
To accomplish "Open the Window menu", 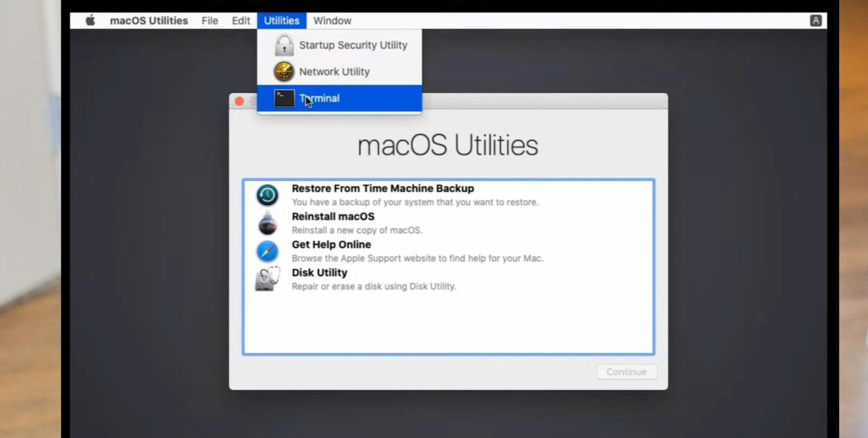I will [332, 21].
